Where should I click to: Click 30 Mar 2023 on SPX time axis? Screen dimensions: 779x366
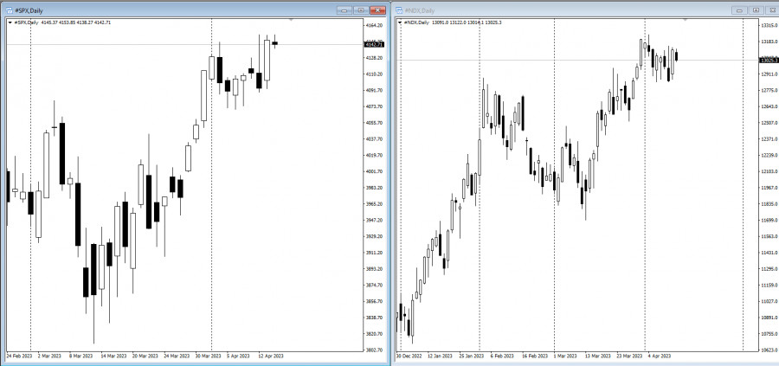(x=209, y=356)
